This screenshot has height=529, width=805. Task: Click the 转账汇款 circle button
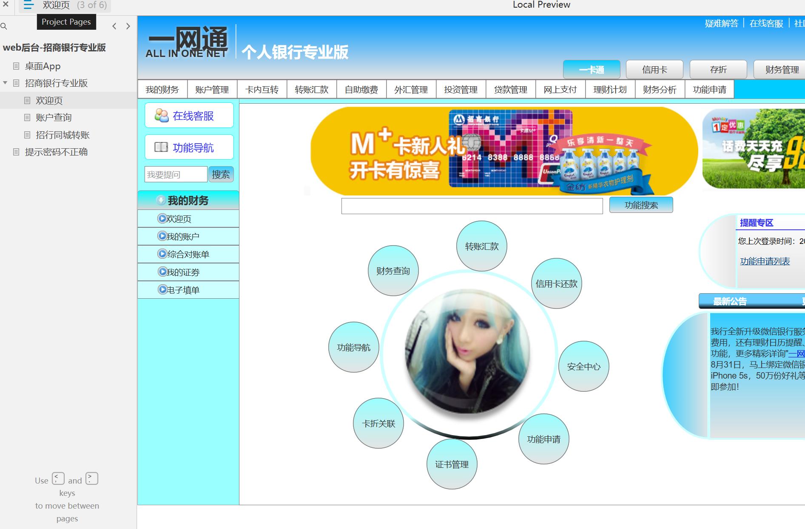tap(482, 246)
